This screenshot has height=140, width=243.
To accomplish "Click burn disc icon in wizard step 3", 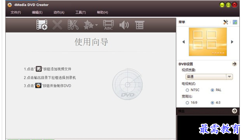I will 38,85.
